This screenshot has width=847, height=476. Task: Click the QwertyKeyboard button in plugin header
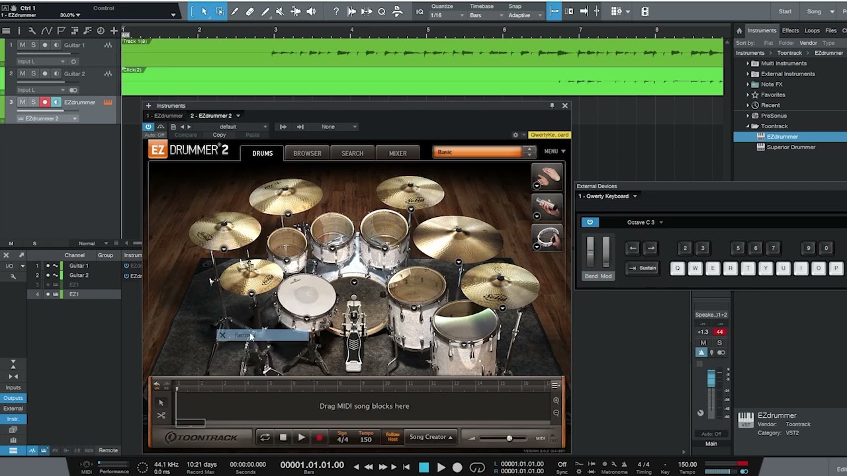pyautogui.click(x=549, y=135)
